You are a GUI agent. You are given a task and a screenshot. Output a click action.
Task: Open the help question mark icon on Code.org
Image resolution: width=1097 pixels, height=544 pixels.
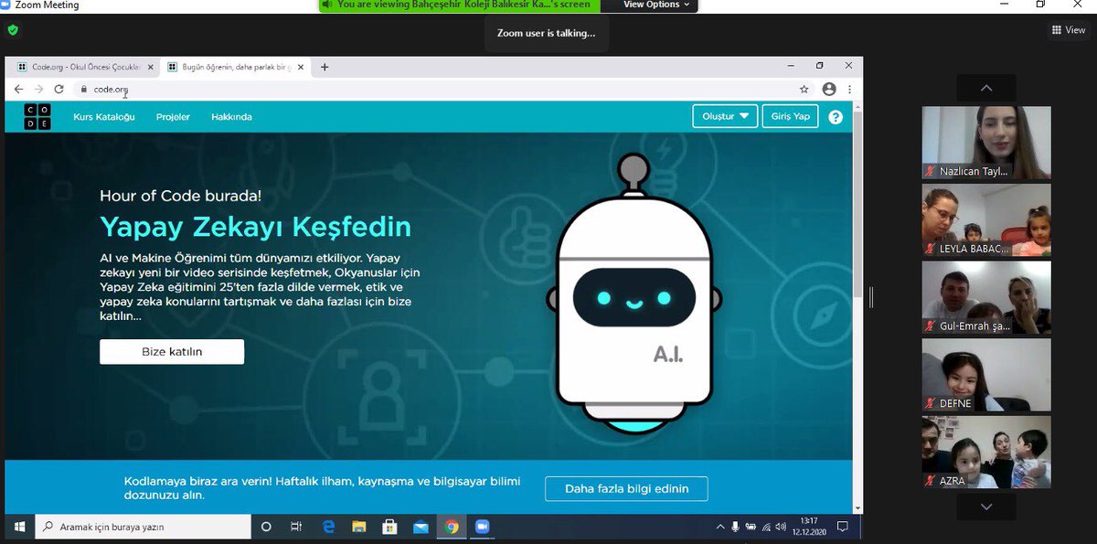(x=835, y=117)
